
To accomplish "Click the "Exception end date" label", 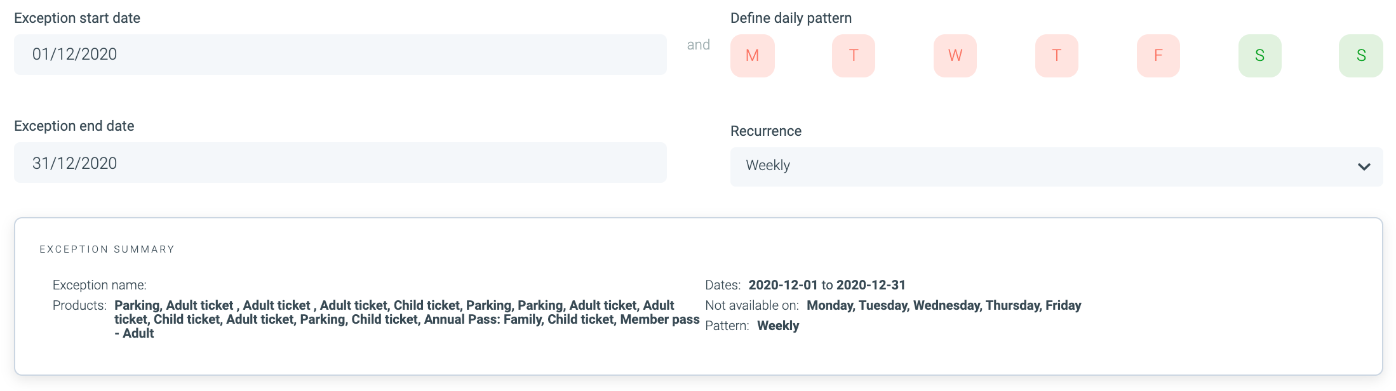I will coord(74,126).
